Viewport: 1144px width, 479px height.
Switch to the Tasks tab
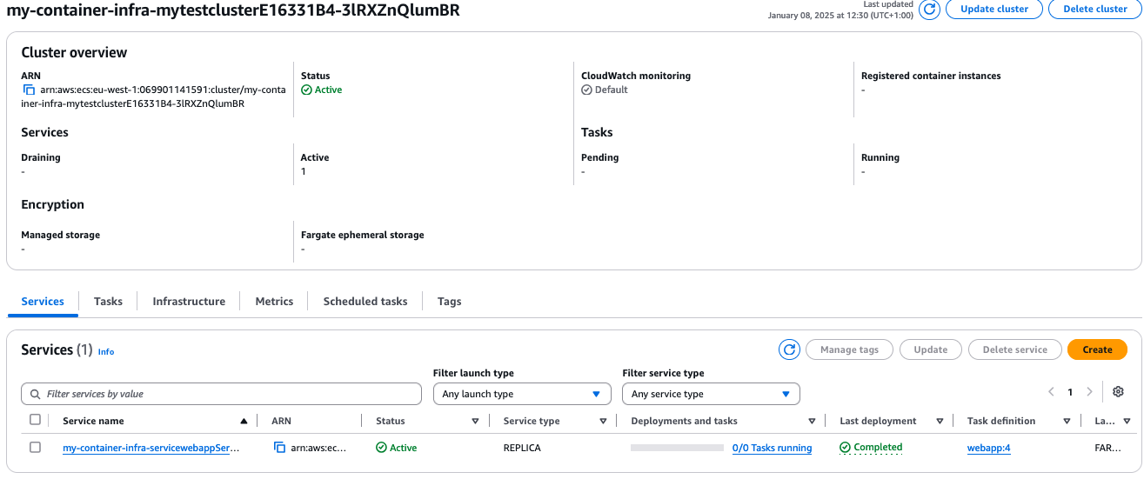(108, 301)
